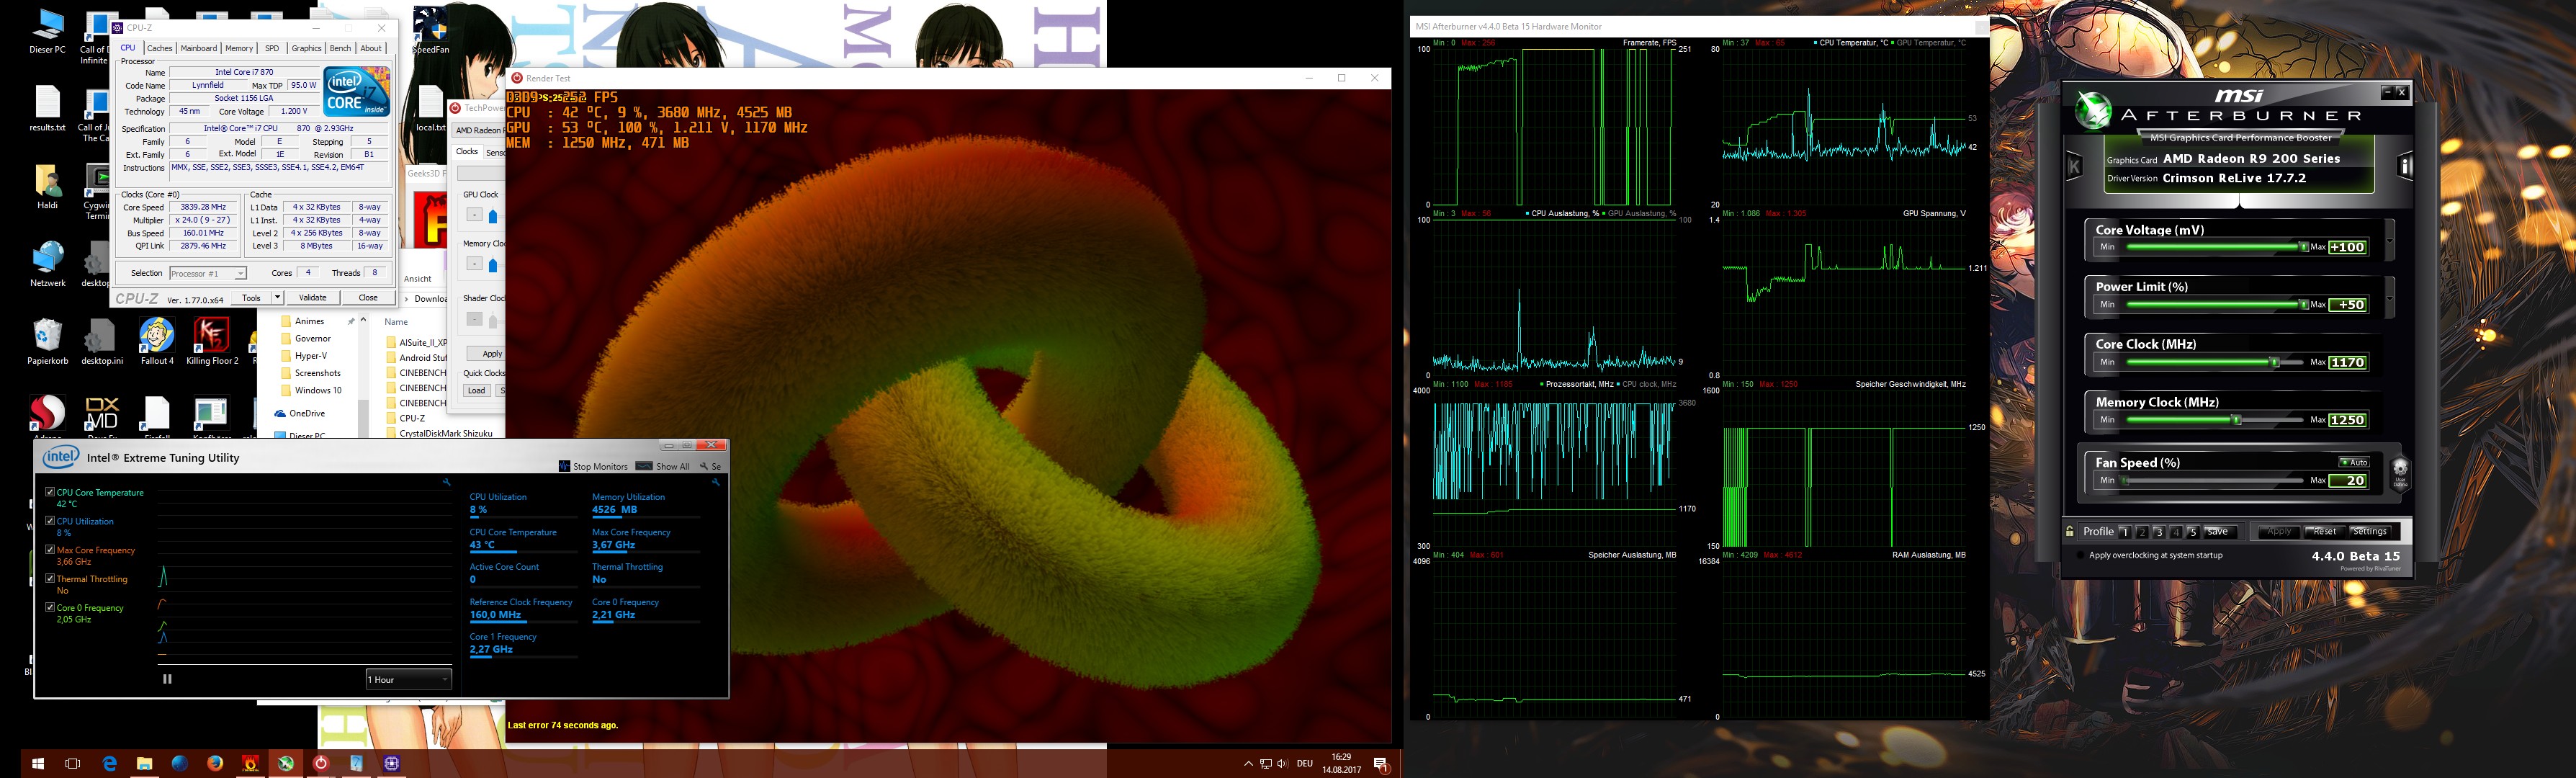Click the Afterburner Settings button
2576x778 pixels.
[x=2369, y=531]
